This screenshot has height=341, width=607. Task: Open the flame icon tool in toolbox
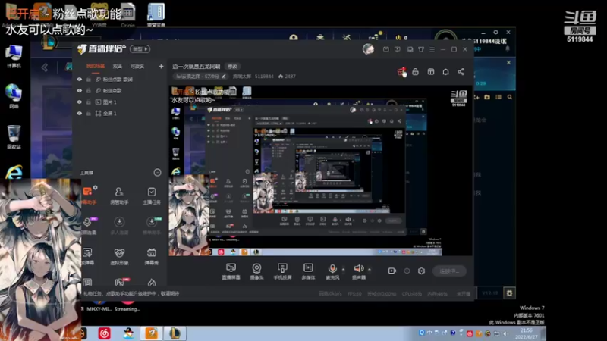[x=151, y=282]
